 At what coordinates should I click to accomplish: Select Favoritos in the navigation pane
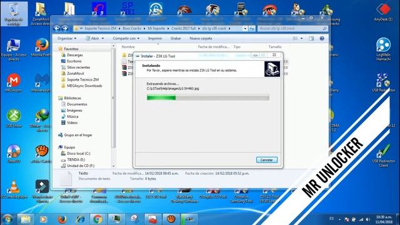(x=71, y=49)
